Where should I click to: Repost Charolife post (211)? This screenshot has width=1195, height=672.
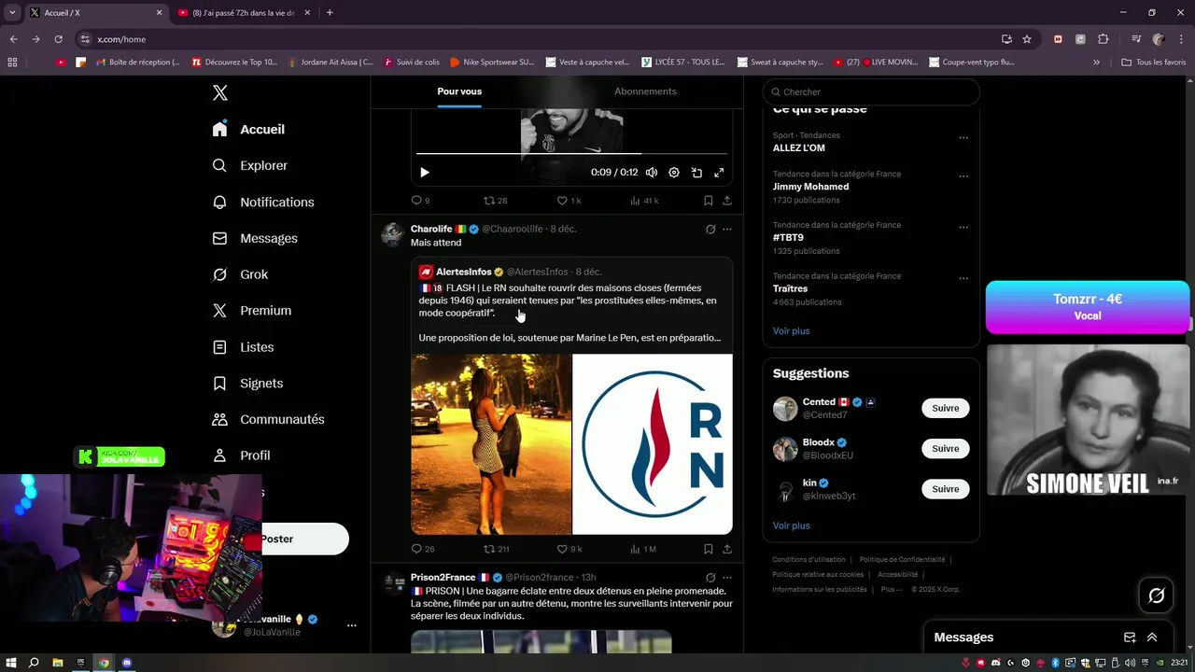(496, 549)
